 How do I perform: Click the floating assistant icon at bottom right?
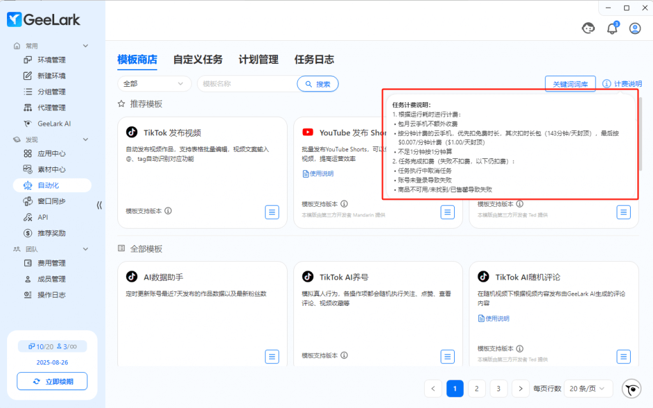click(x=631, y=388)
